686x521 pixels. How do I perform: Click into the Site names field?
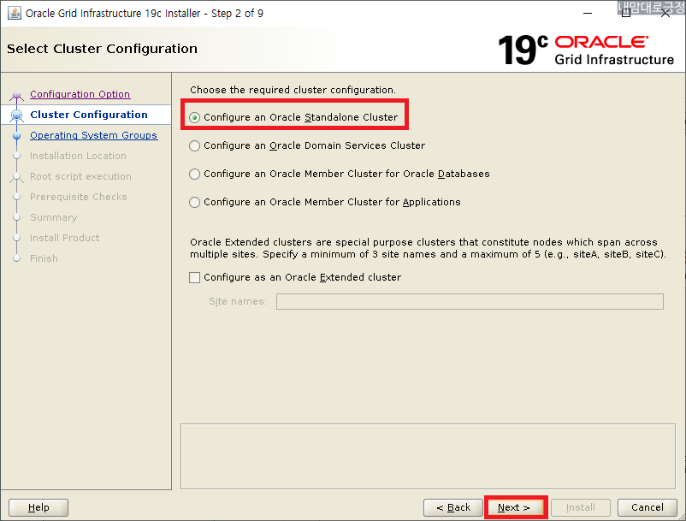[x=470, y=301]
